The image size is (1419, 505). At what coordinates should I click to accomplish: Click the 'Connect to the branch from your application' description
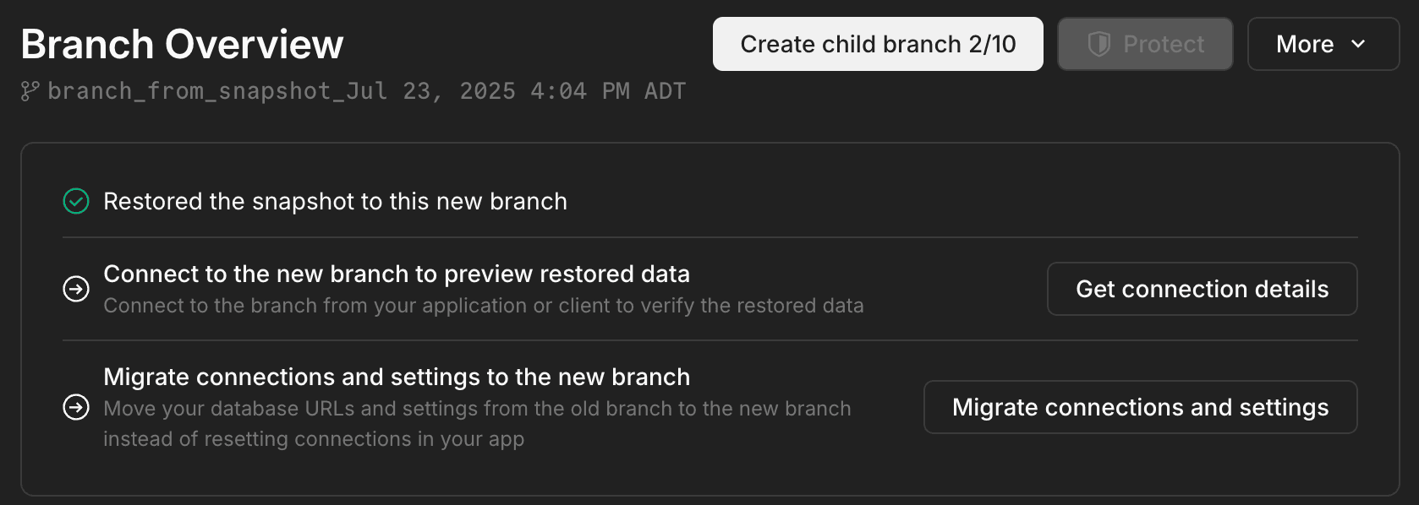click(x=483, y=306)
